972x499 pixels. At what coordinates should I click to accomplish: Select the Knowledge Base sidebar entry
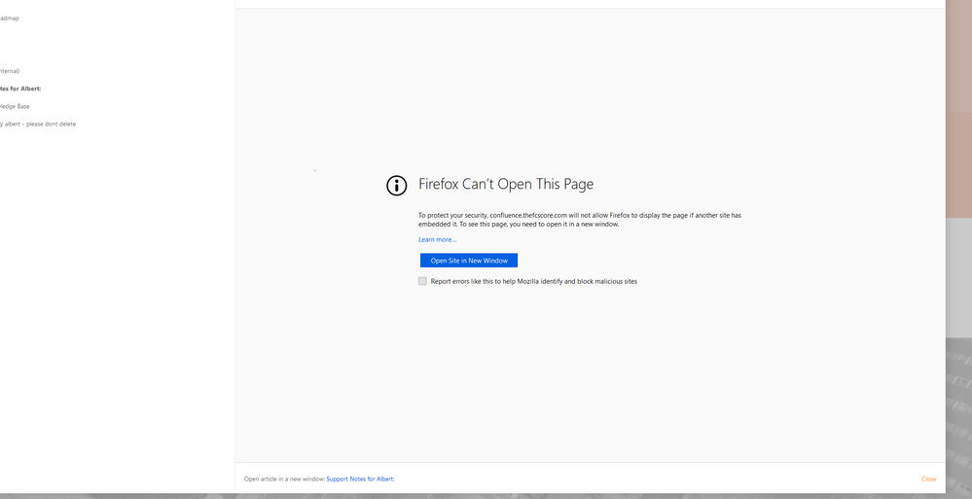pyautogui.click(x=15, y=106)
